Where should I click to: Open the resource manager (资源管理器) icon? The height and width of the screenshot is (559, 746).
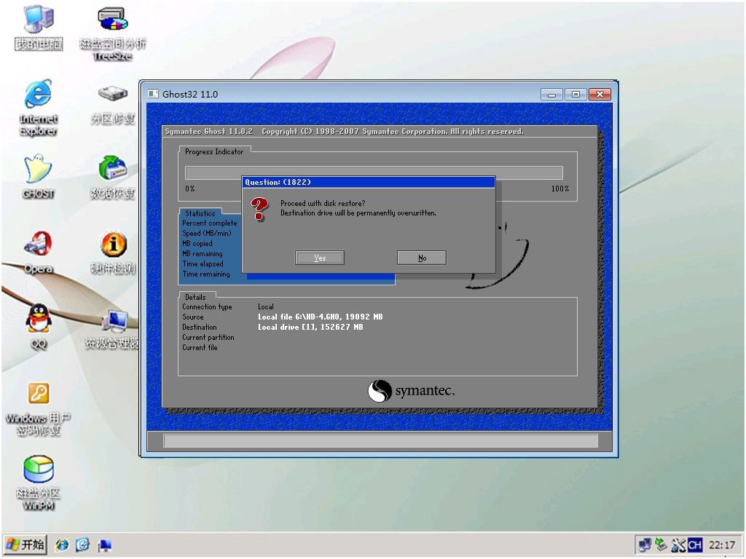[x=113, y=329]
